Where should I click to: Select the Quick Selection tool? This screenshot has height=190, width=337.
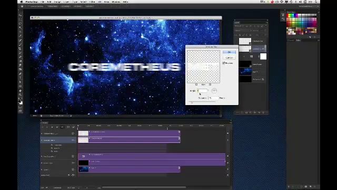20,27
